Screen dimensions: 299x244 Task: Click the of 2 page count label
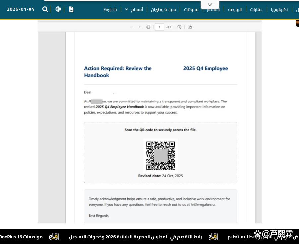tap(169, 27)
